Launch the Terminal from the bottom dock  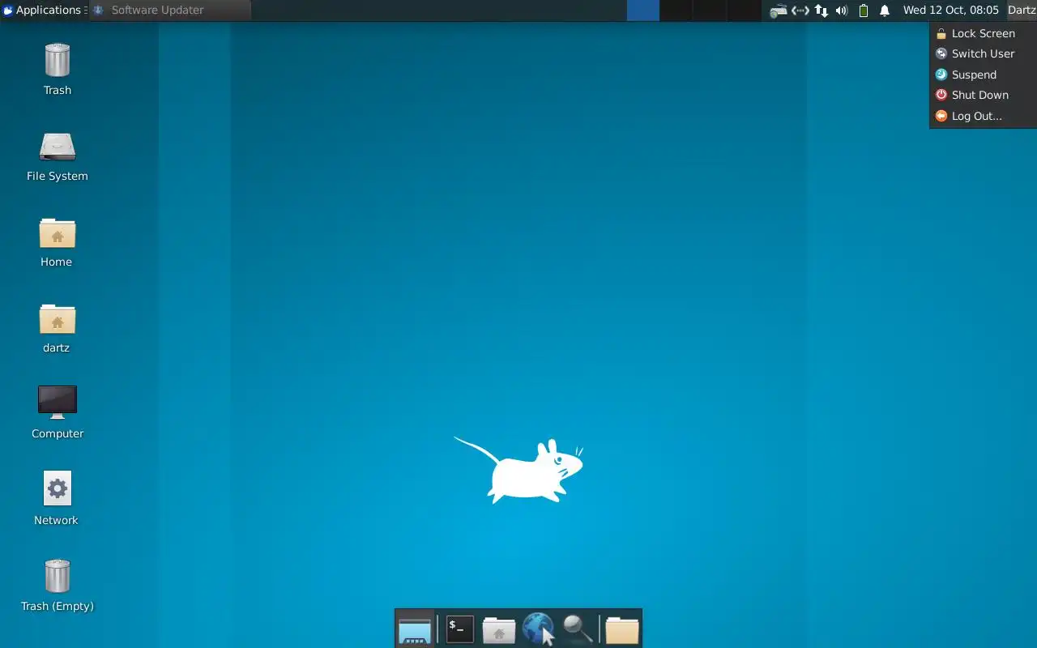[459, 629]
